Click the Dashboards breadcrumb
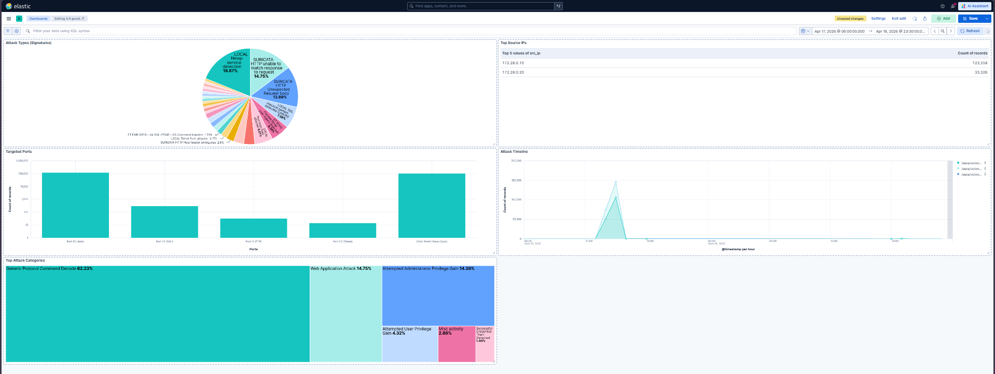 (x=38, y=19)
